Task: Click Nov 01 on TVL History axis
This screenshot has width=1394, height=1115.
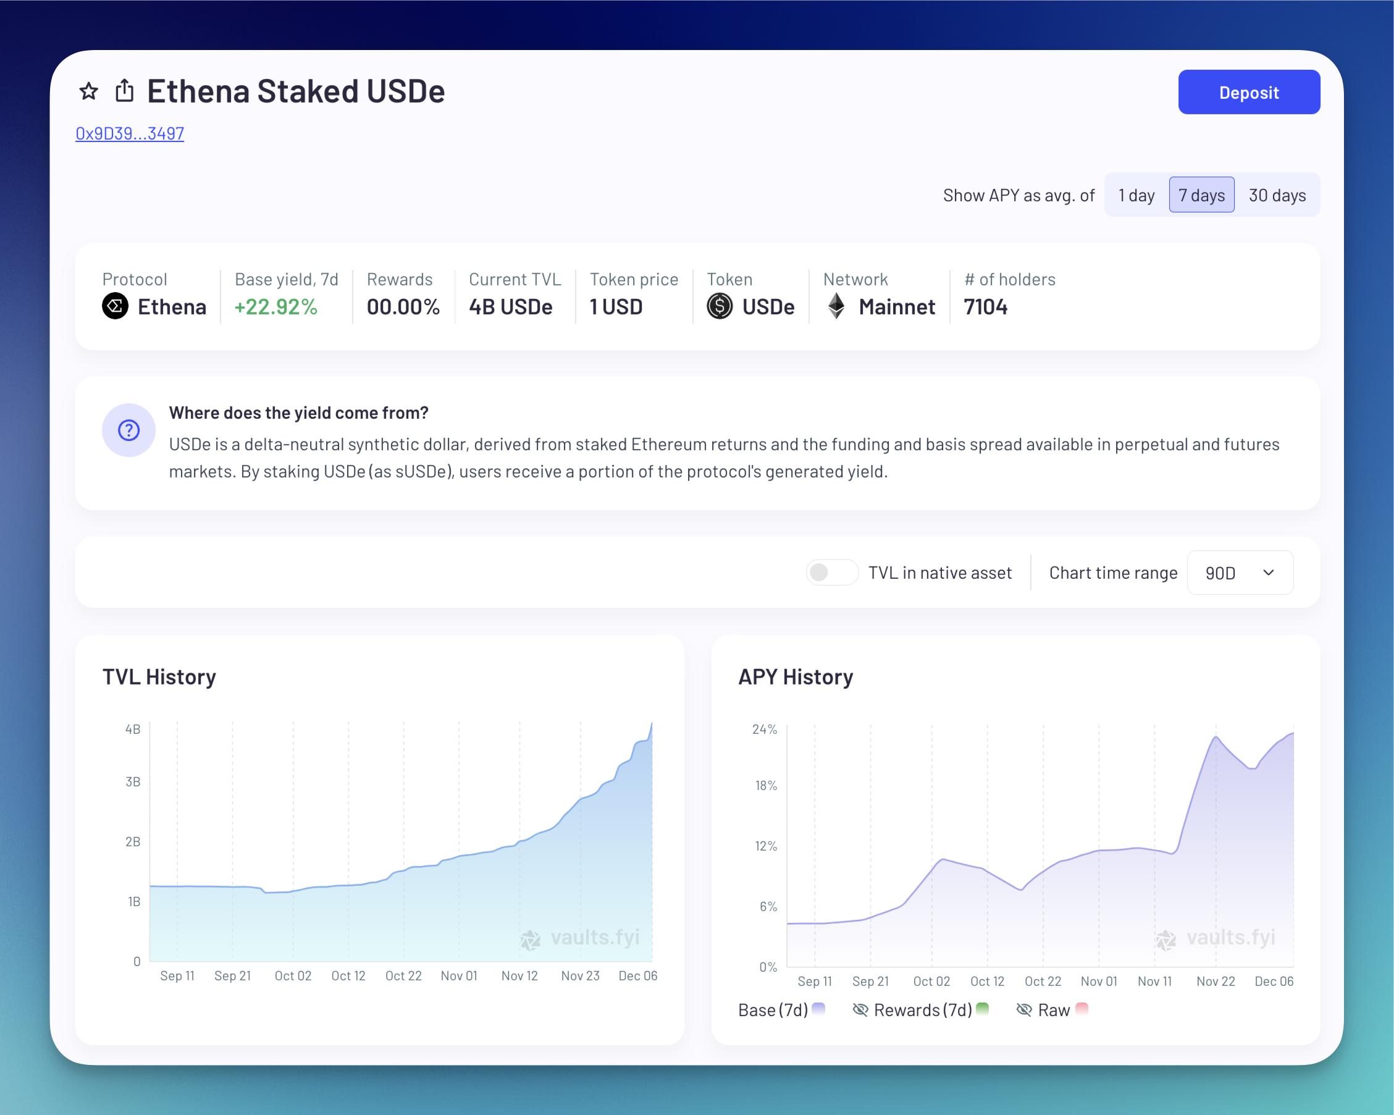Action: [x=459, y=975]
